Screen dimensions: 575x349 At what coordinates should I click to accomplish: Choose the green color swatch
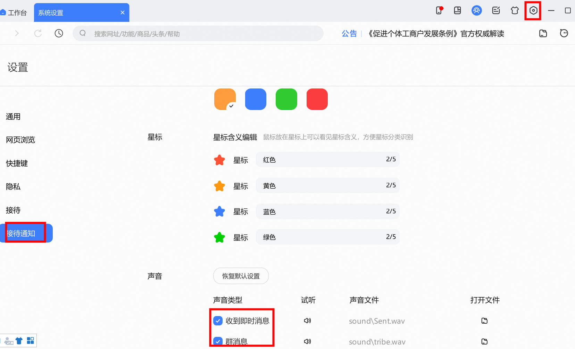(x=286, y=99)
